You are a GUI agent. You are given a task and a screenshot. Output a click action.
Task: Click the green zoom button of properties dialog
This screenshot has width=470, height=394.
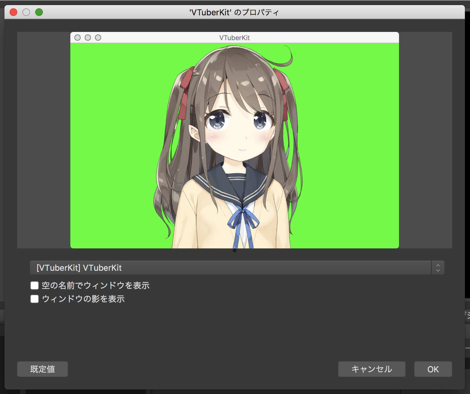(x=39, y=12)
